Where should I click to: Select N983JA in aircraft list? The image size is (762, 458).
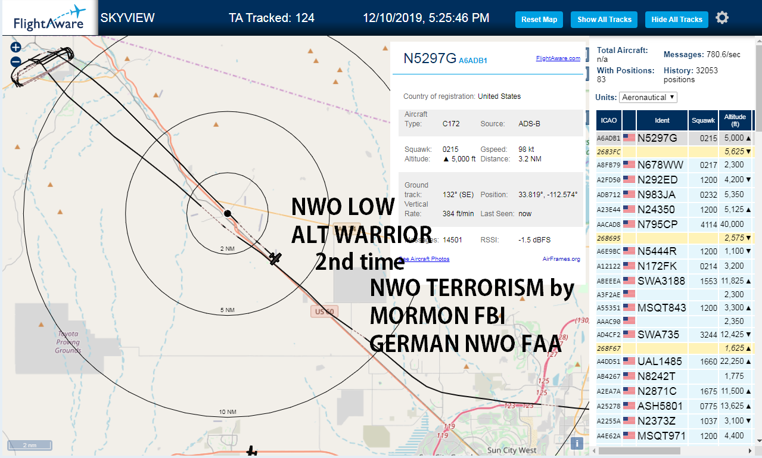click(658, 194)
